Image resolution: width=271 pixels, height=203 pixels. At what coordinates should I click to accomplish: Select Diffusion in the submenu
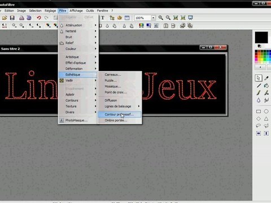[120, 100]
